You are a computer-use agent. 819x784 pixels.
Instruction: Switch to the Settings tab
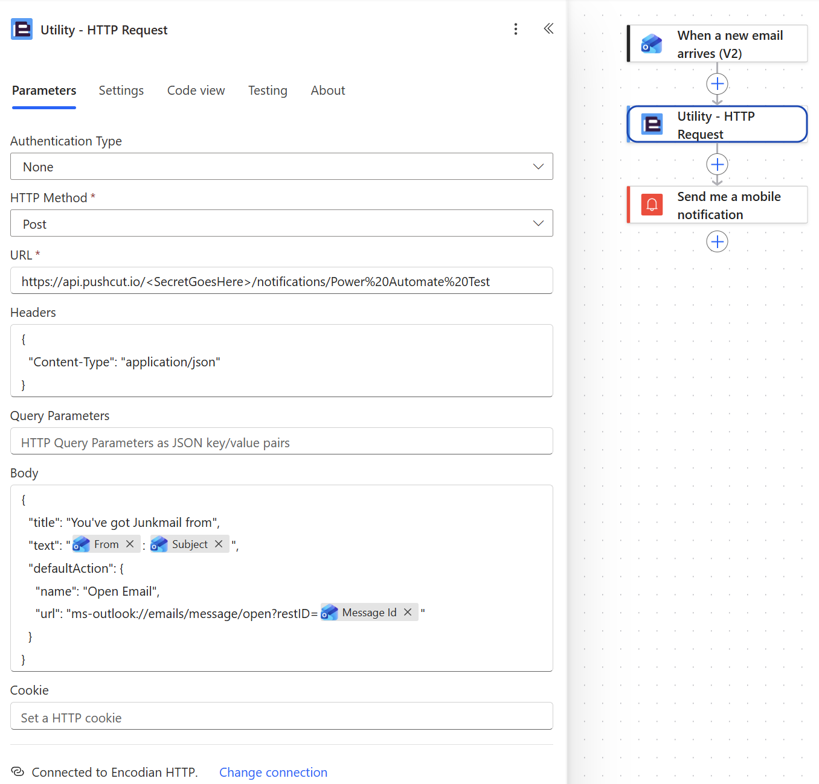click(x=121, y=91)
